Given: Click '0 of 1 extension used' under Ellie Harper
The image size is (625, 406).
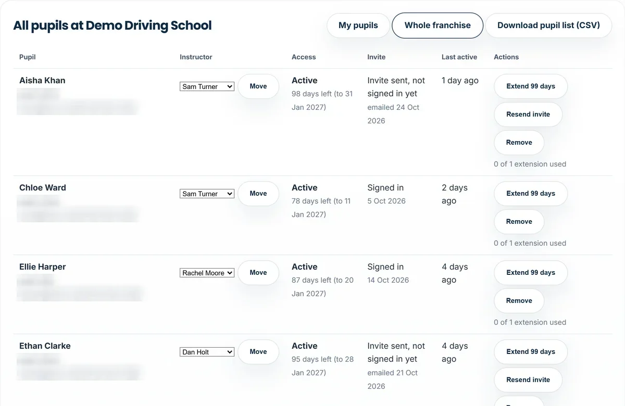Looking at the screenshot, I should (530, 322).
